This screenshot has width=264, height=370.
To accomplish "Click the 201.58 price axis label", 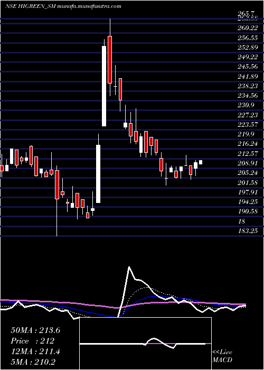I will [x=249, y=182].
